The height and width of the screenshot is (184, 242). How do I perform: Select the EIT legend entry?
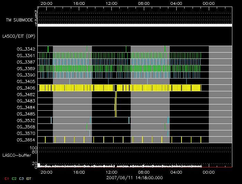tap(29, 178)
